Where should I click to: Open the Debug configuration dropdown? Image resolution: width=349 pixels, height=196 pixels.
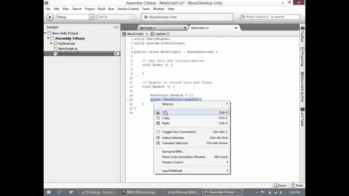[x=75, y=17]
